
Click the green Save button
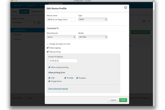[x=123, y=100]
